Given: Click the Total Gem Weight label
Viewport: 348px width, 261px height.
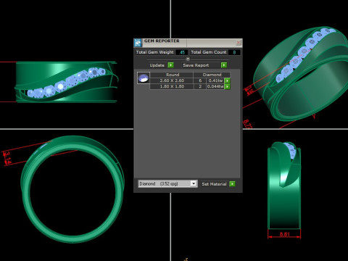Looking at the screenshot, I should tap(154, 52).
